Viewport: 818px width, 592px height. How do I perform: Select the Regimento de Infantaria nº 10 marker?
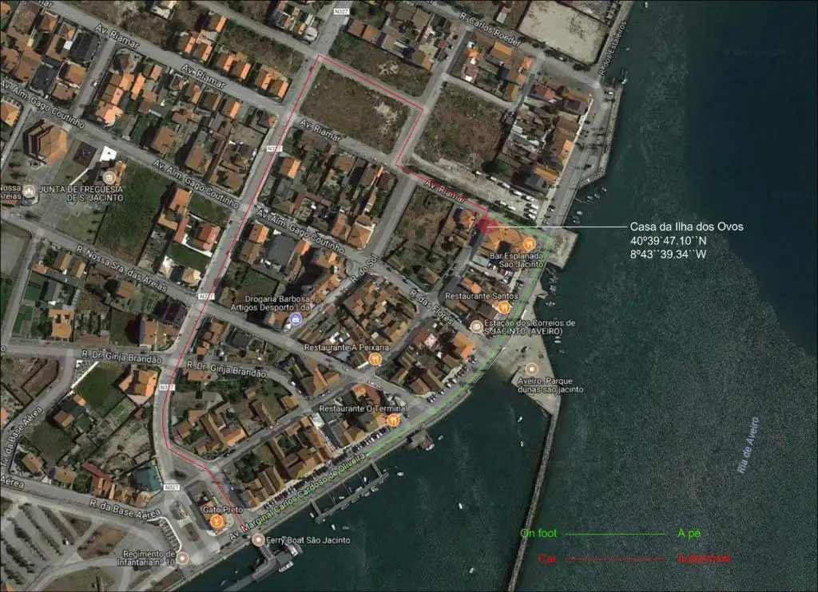point(183,558)
